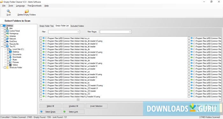The image size is (223, 119).
Task: Click the Invert Selection button
Action: point(97,106)
